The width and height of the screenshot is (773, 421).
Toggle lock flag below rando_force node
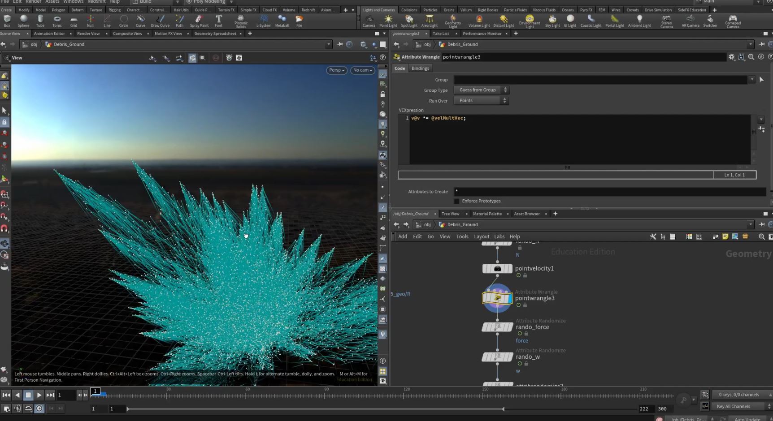click(526, 334)
